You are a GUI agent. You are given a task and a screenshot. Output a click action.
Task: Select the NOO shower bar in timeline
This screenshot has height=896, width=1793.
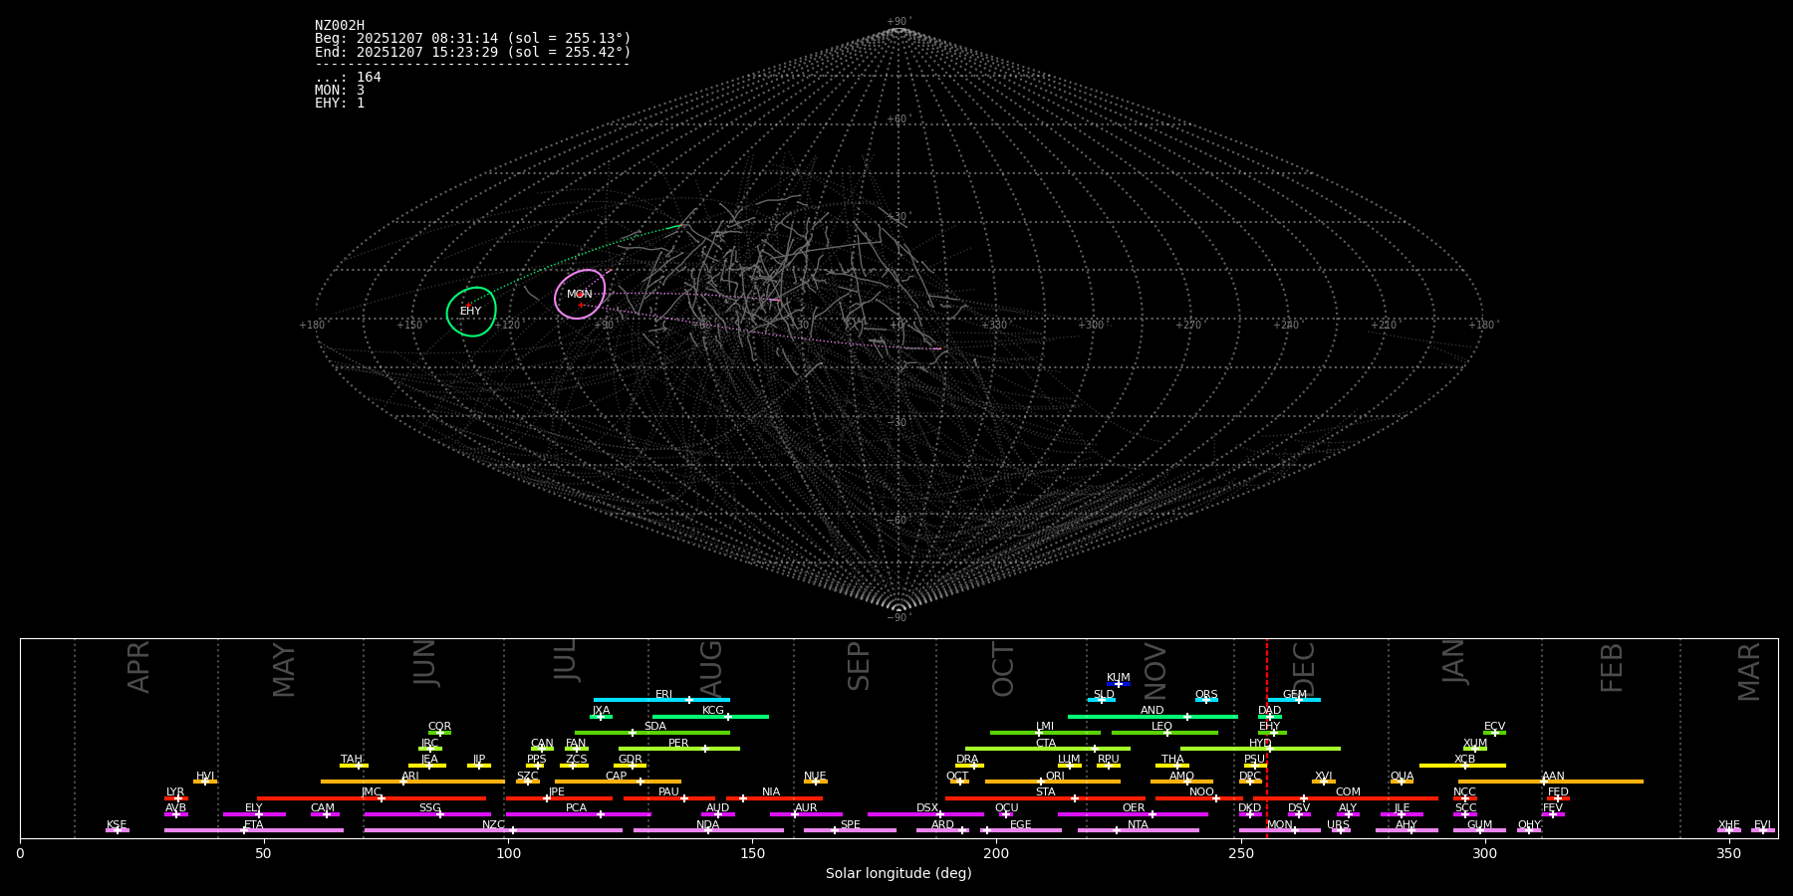click(1199, 797)
